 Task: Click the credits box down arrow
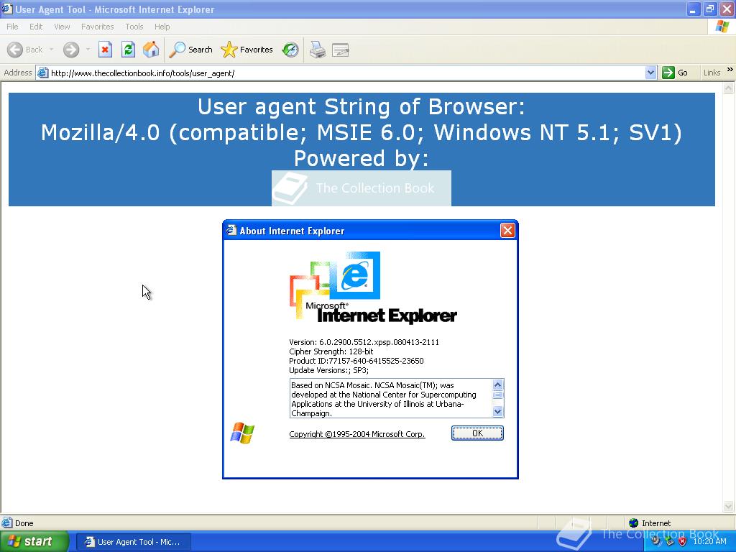coord(497,412)
